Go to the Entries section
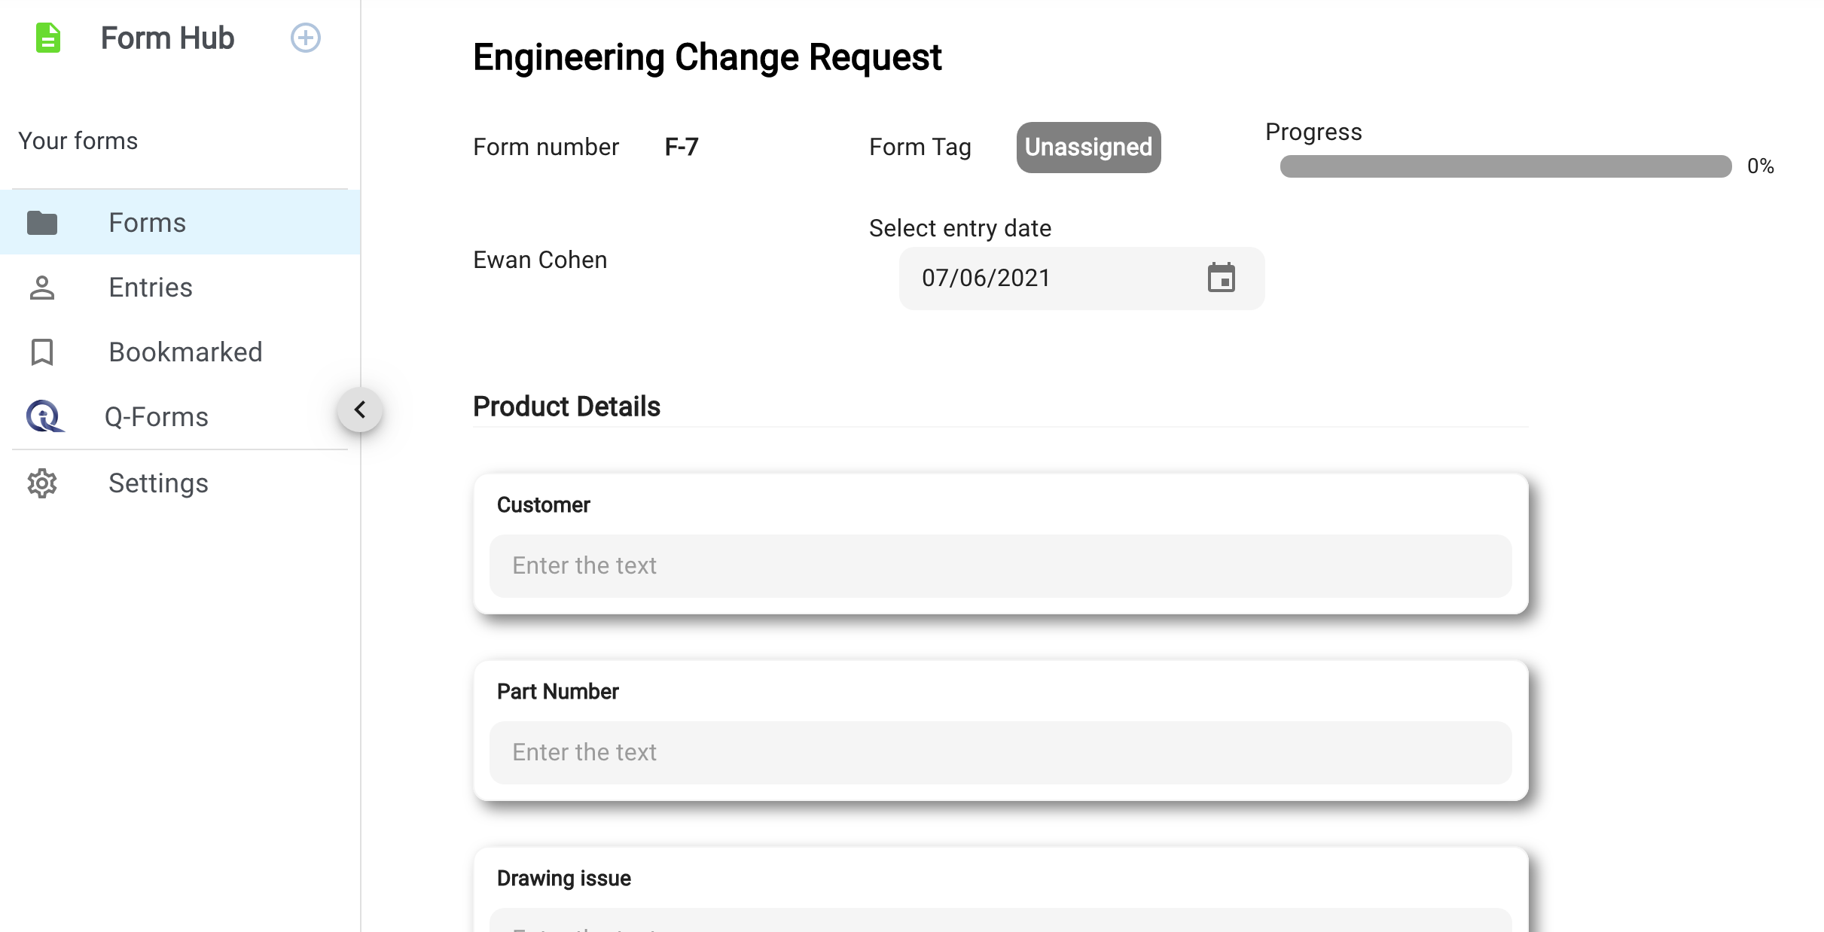The image size is (1824, 932). (151, 288)
